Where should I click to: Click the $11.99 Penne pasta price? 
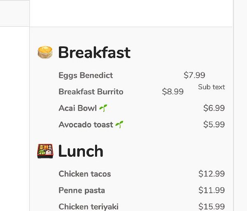pyautogui.click(x=212, y=190)
